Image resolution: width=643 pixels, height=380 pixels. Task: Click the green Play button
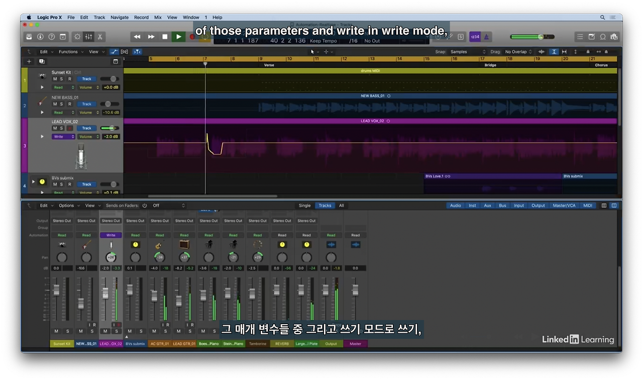(178, 37)
